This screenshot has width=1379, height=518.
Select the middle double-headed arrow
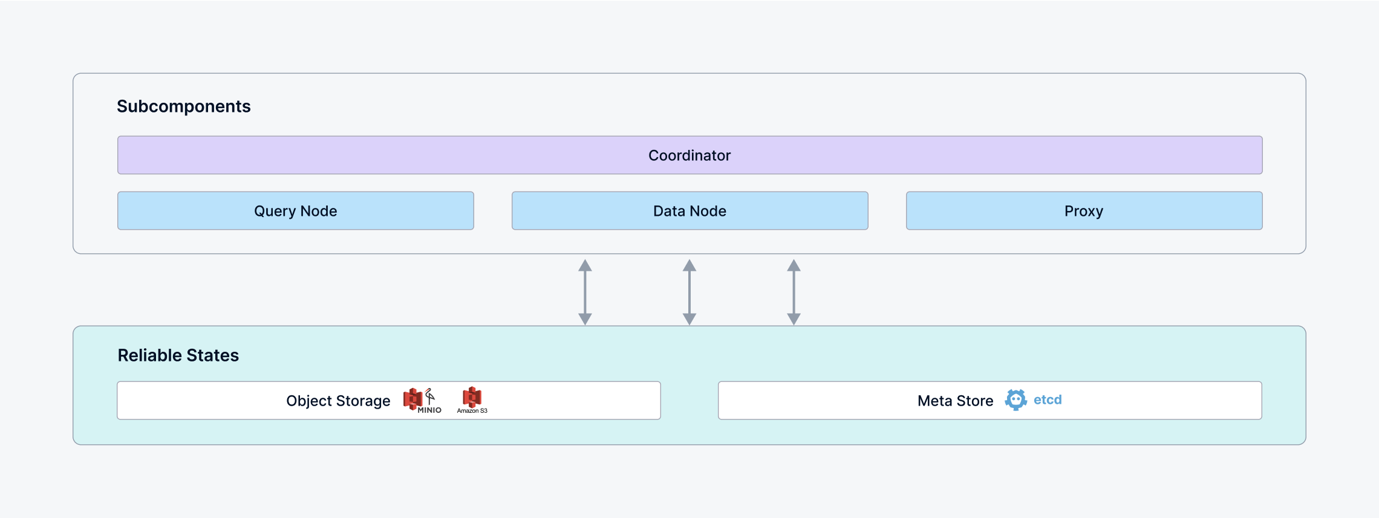689,293
